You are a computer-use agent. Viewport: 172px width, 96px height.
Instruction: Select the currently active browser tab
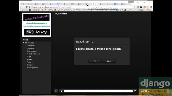tap(95, 4)
